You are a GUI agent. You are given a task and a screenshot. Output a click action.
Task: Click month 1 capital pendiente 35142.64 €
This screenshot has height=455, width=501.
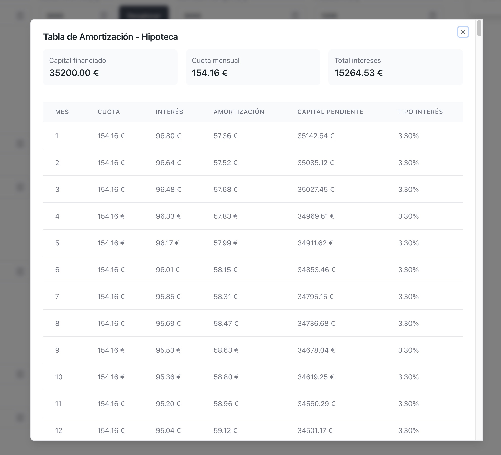(x=316, y=136)
